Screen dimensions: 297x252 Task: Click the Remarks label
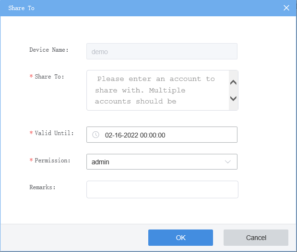pos(42,187)
